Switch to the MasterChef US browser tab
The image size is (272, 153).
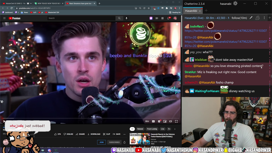coord(16,3)
